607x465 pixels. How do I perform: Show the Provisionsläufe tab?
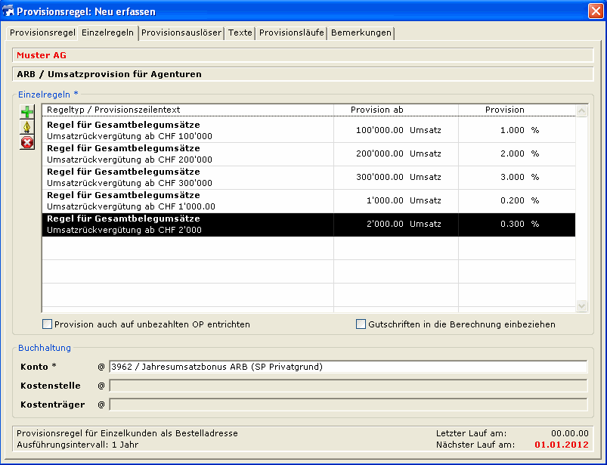tap(292, 33)
